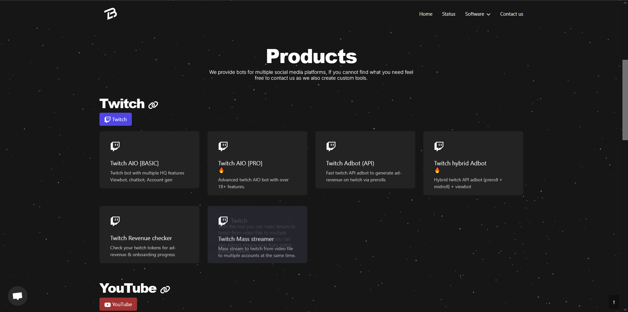
Task: Click the anchor link icon beside YouTube heading
Action: (165, 290)
